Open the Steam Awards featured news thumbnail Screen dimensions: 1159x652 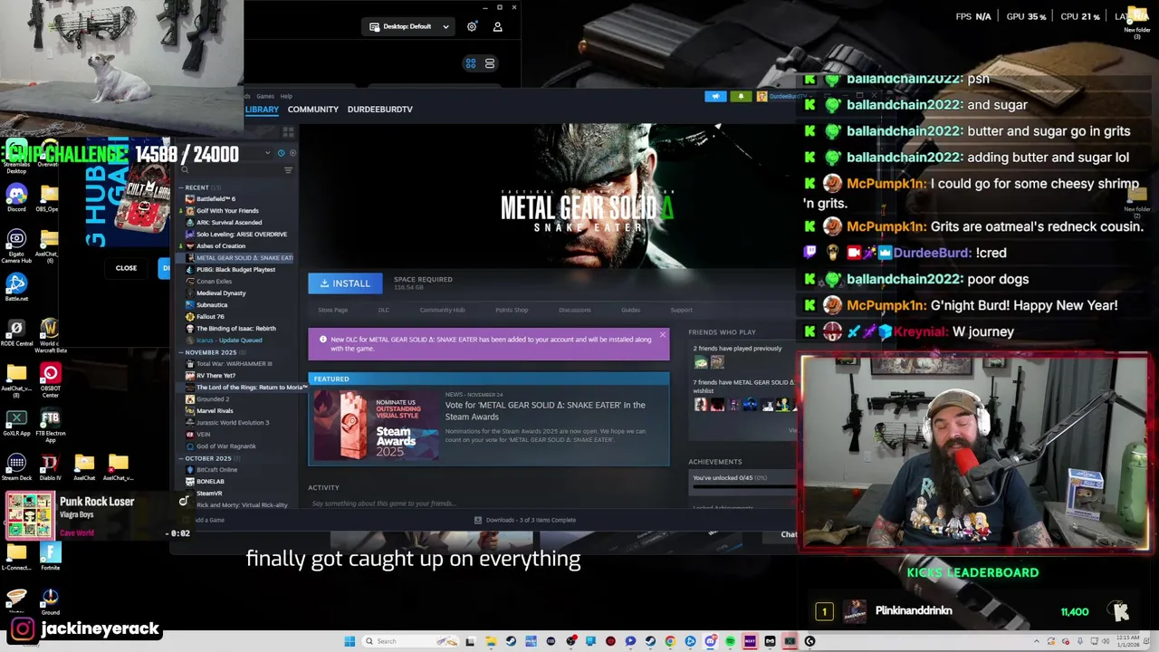tap(375, 425)
